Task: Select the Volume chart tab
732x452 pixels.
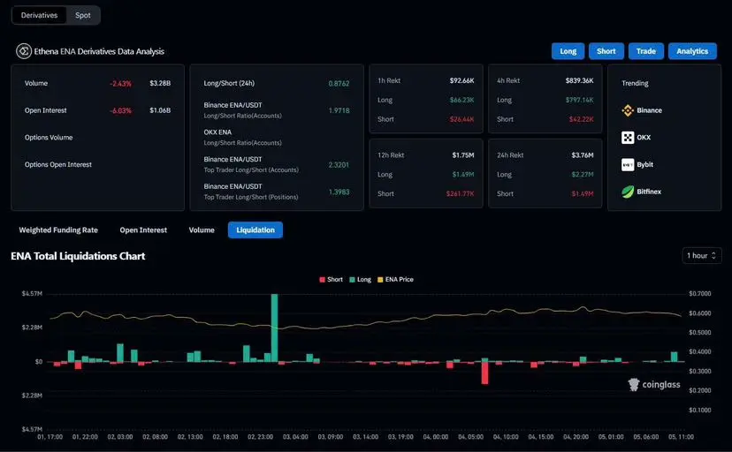Action: click(202, 230)
